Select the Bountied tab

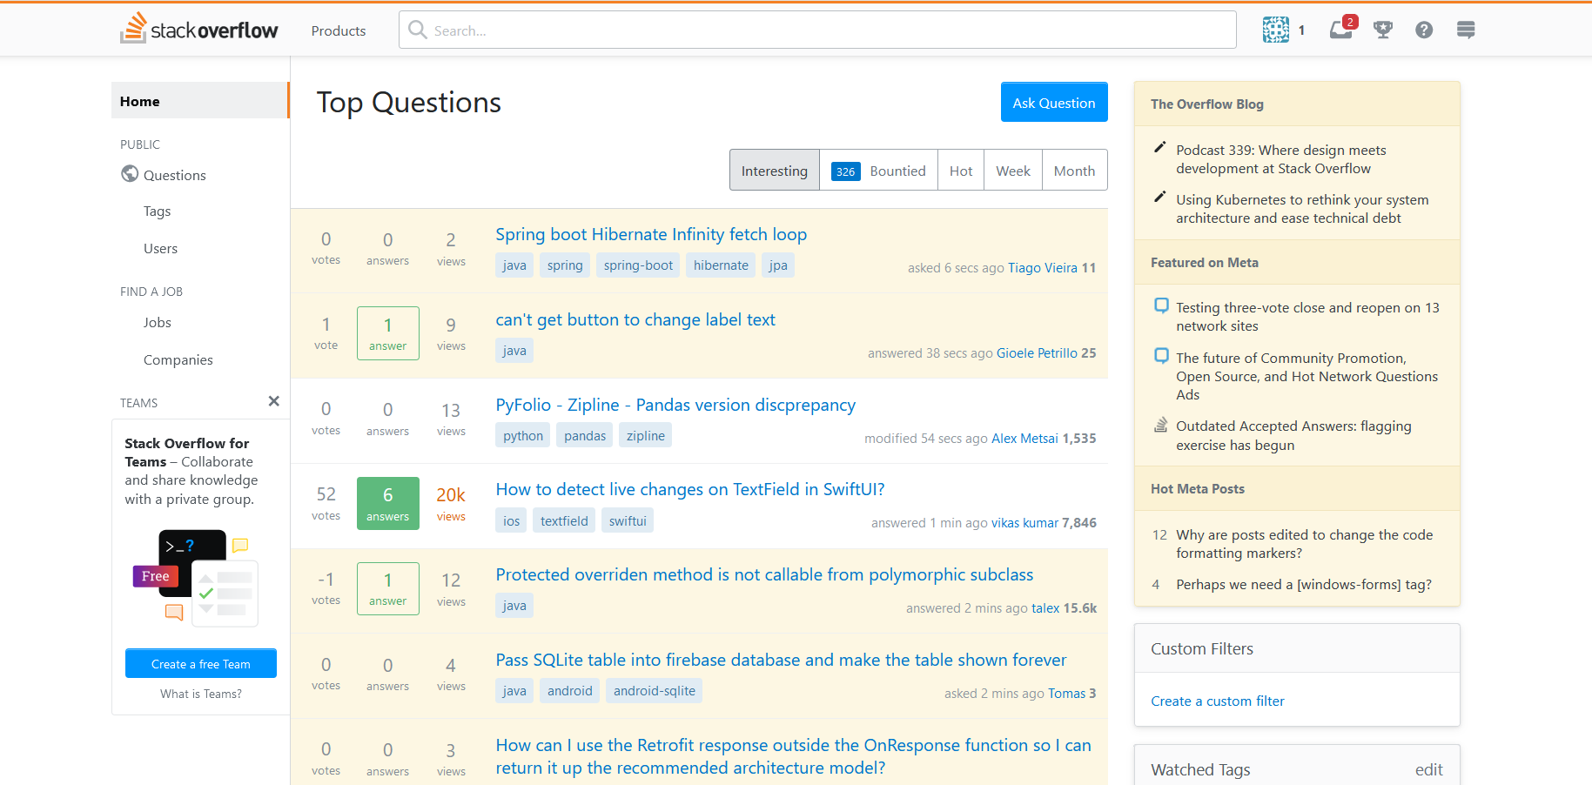(878, 171)
